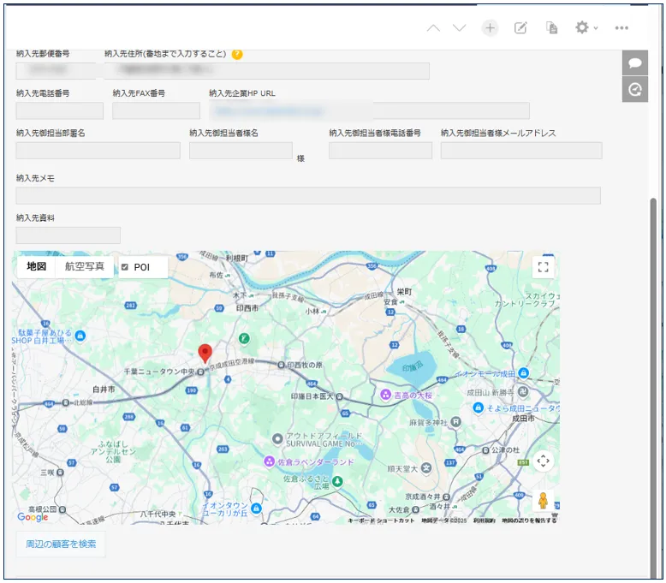Screen dimensions: 666x583
Task: Click the 納入先御担当者様名 field
Action: [241, 151]
